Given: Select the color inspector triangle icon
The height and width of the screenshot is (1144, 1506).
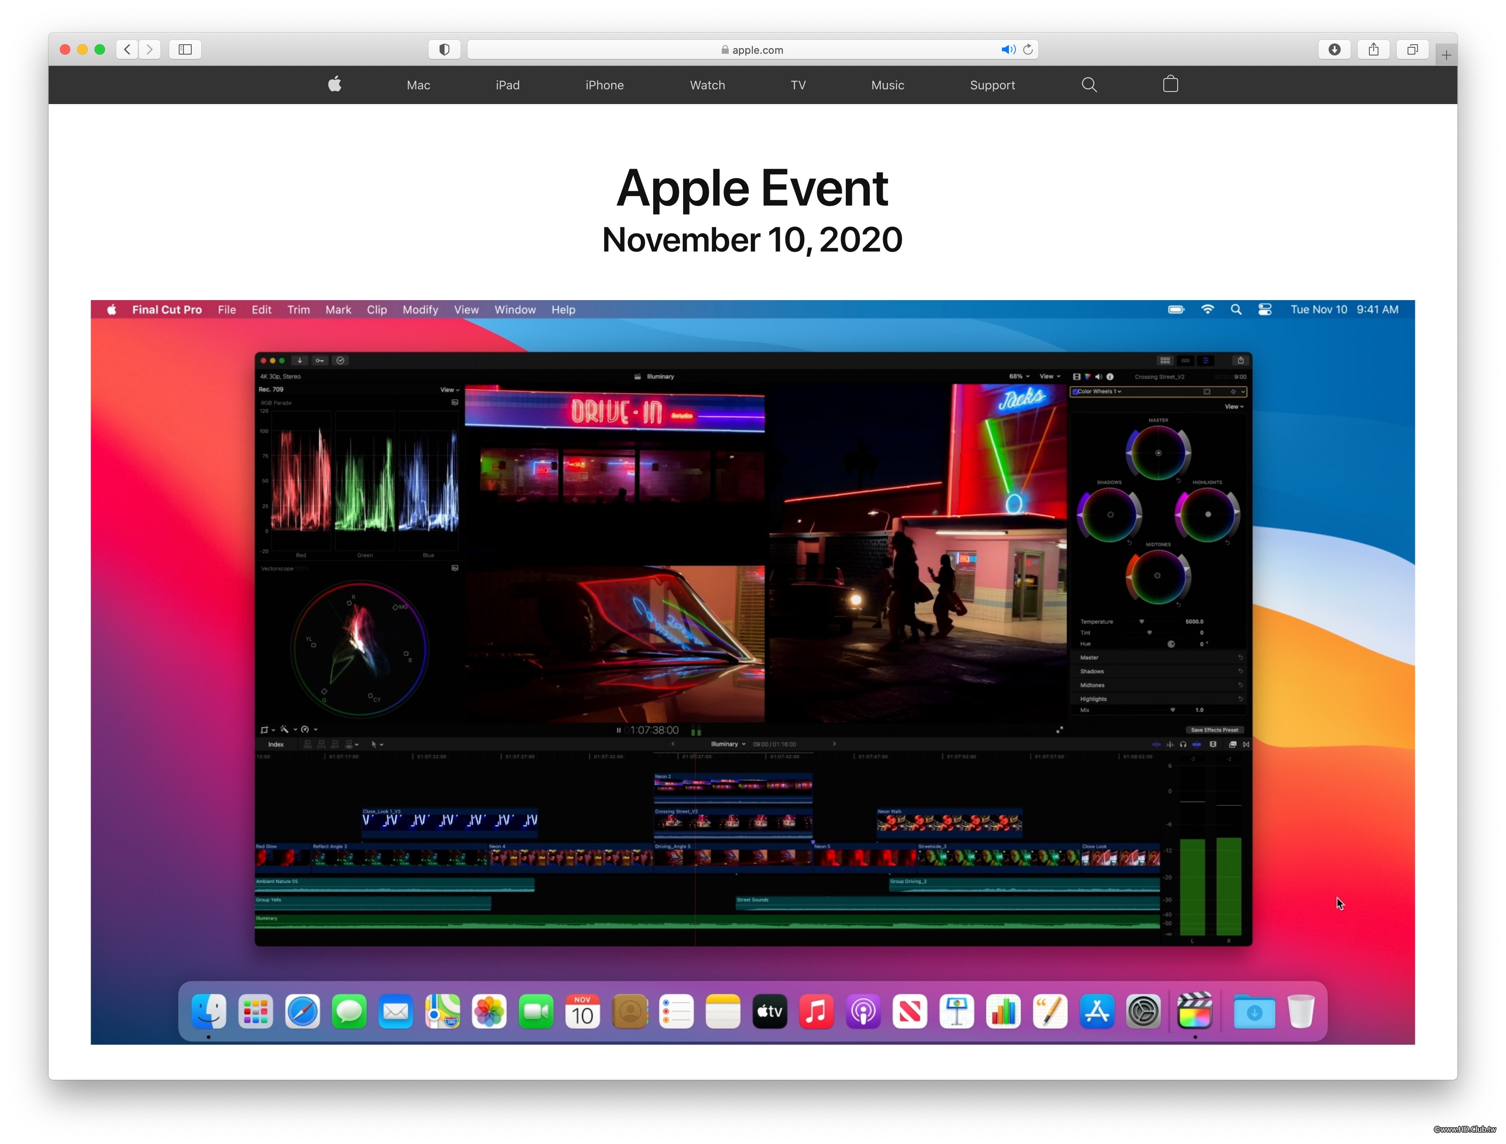Looking at the screenshot, I should 1088,376.
